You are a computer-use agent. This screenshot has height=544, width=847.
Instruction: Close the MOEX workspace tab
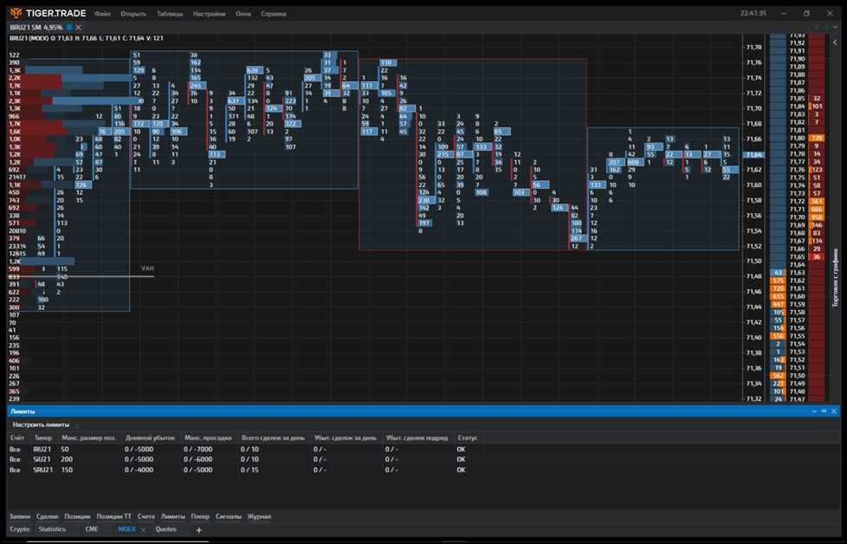coord(144,529)
